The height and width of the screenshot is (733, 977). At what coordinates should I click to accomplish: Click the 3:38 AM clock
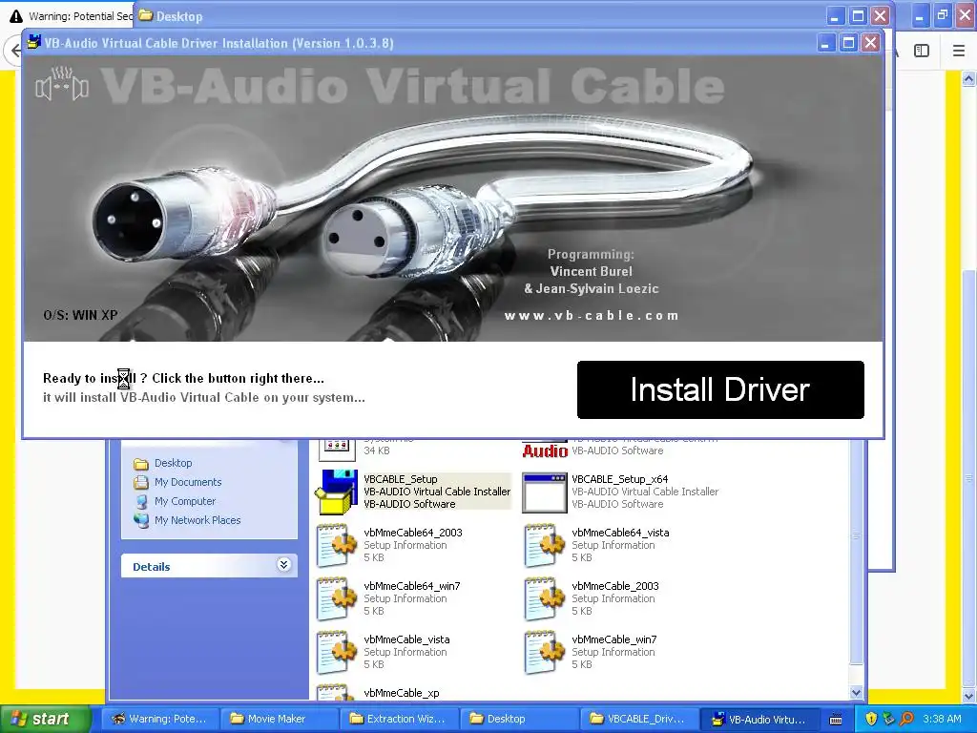[942, 719]
